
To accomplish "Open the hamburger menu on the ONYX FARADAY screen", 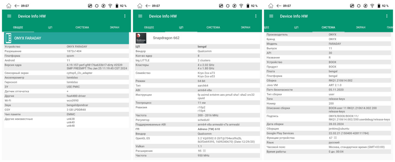I will (x=9, y=16).
